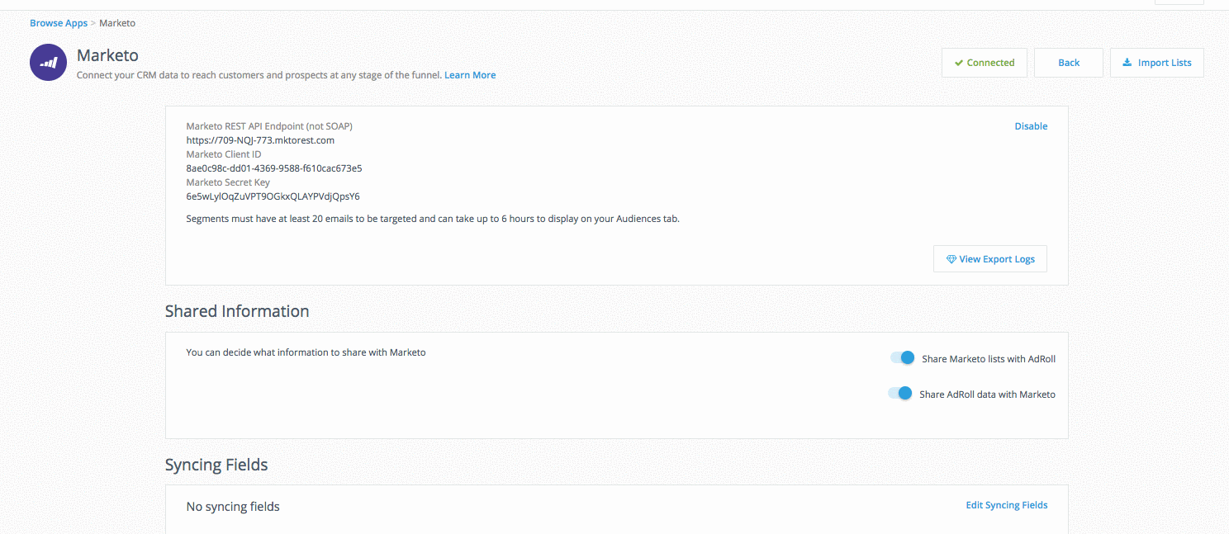Click the "No syncing fields" text
Image resolution: width=1229 pixels, height=534 pixels.
coord(233,507)
